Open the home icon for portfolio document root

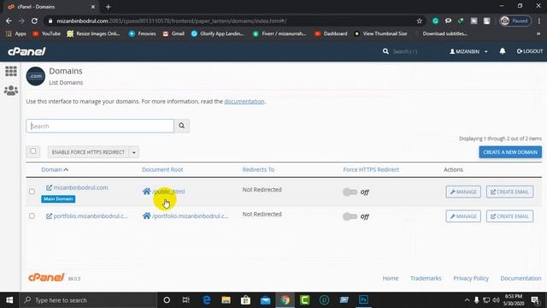point(146,216)
